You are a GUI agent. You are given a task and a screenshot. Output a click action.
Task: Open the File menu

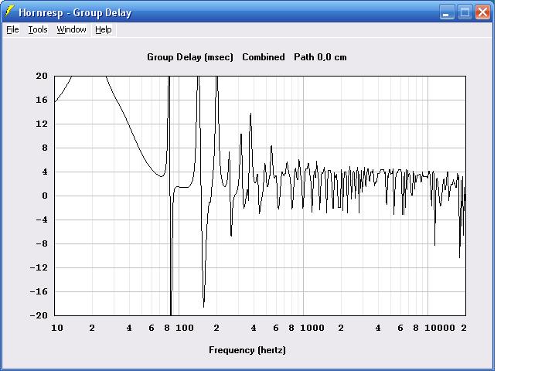pyautogui.click(x=12, y=29)
